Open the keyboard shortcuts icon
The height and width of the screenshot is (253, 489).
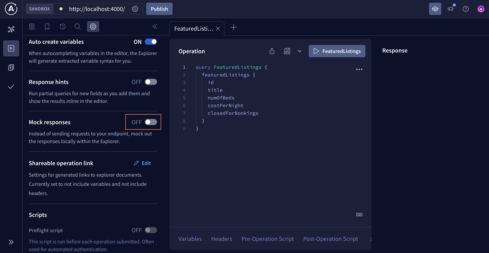[x=359, y=214]
